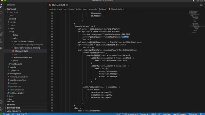Image resolution: width=205 pixels, height=115 pixels.
Task: Synchronize changes in status bar
Action: [13, 114]
